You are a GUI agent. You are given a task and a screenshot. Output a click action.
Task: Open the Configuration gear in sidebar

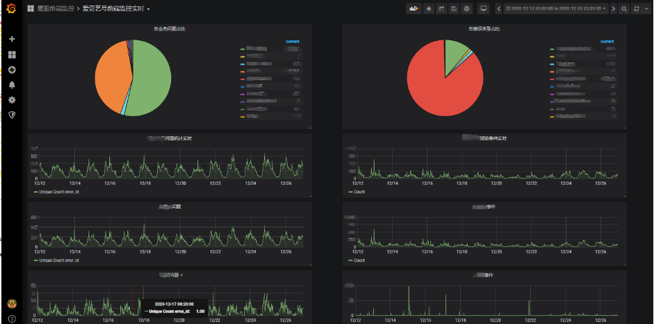(12, 99)
